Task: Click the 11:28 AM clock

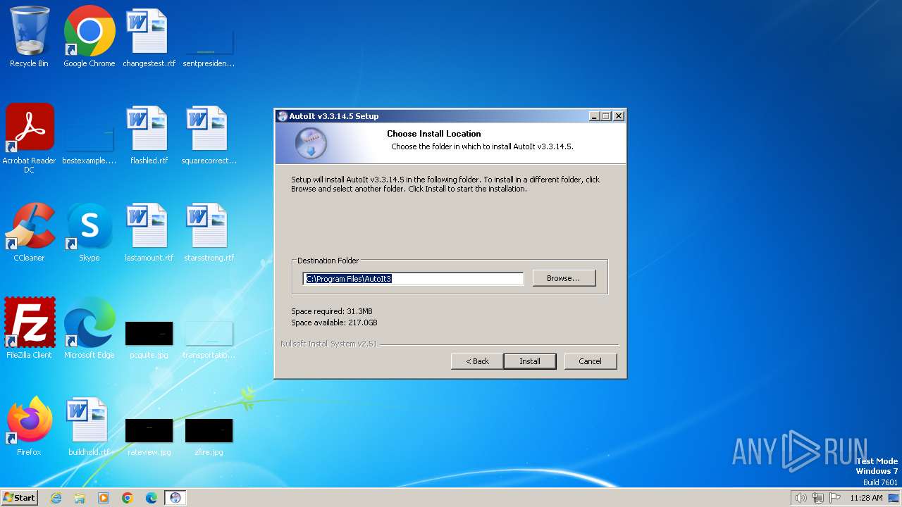Action: point(866,498)
